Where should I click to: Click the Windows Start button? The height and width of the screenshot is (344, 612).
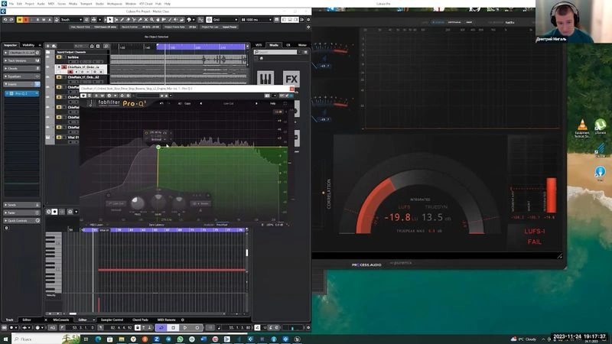click(x=5, y=339)
